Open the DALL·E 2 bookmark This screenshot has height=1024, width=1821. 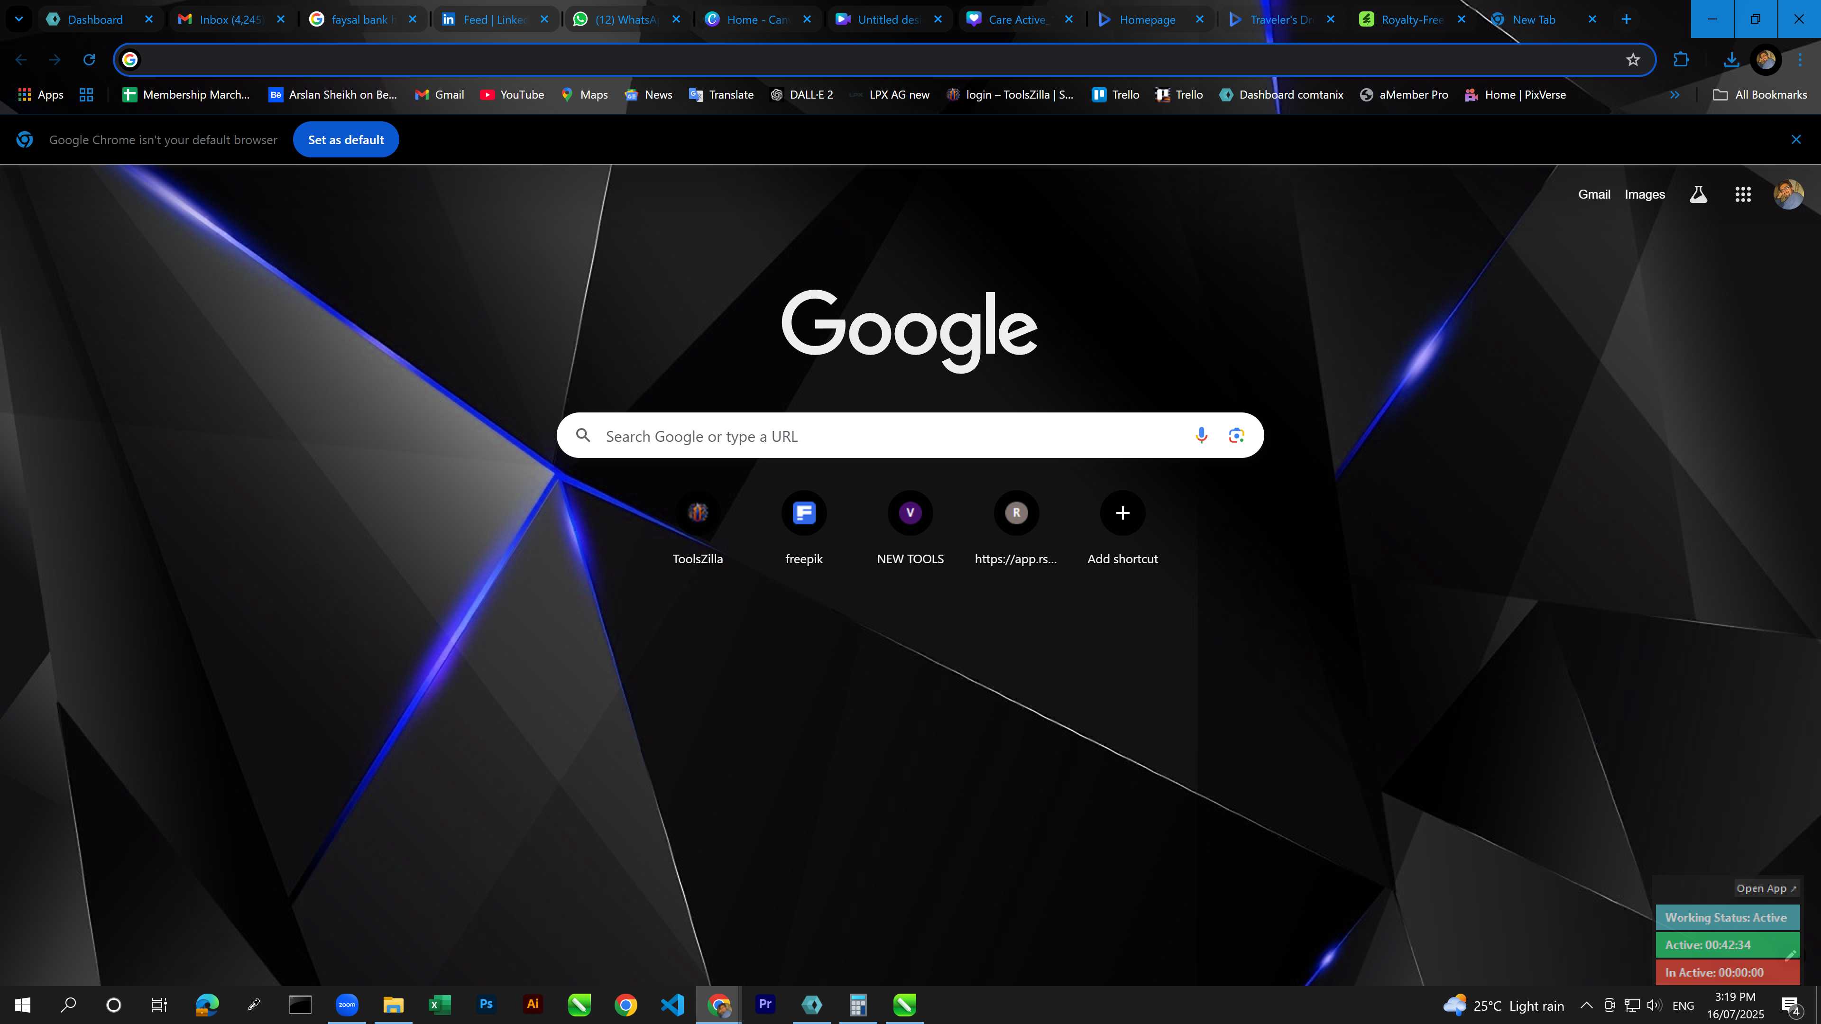[801, 95]
